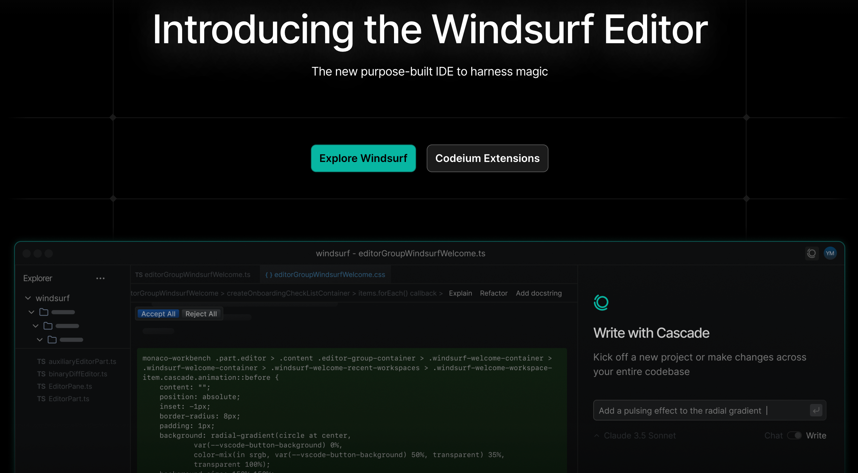This screenshot has height=473, width=858.
Task: Click Add docstring action
Action: [x=539, y=293]
